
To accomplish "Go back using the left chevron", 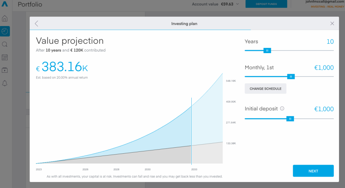I will 37,24.
